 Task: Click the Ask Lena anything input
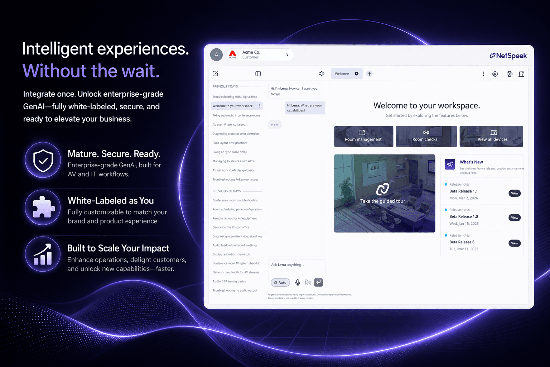point(296,265)
